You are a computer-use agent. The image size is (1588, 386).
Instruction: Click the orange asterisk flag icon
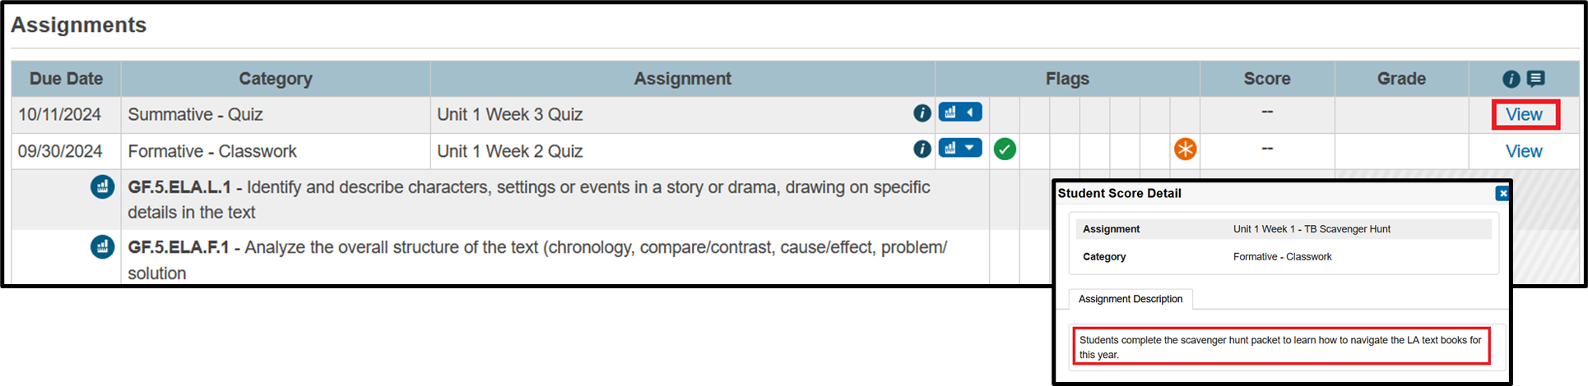click(1185, 149)
